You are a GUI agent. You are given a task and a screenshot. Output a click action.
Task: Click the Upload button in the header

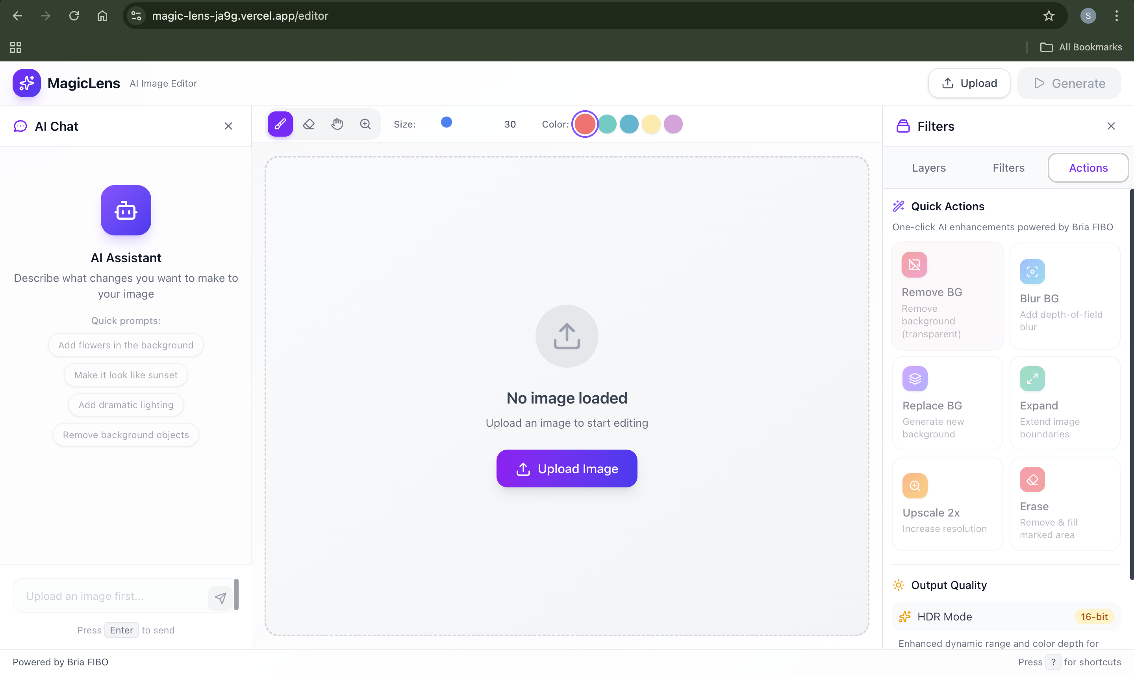coord(969,83)
